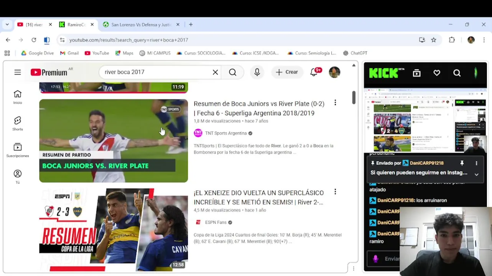Open ESPN Fans channel avatar
Image resolution: width=492 pixels, height=276 pixels.
(x=198, y=222)
